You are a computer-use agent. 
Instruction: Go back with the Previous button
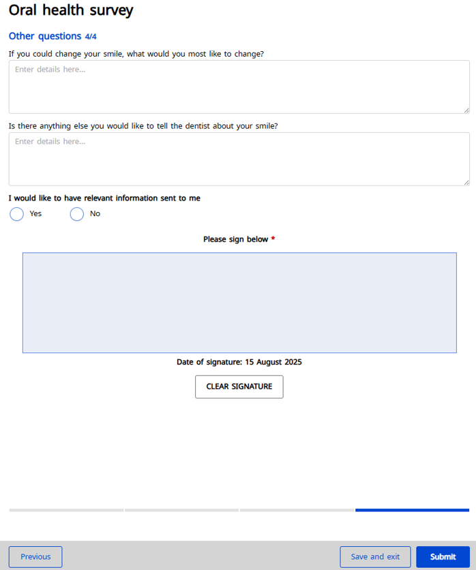pos(35,557)
